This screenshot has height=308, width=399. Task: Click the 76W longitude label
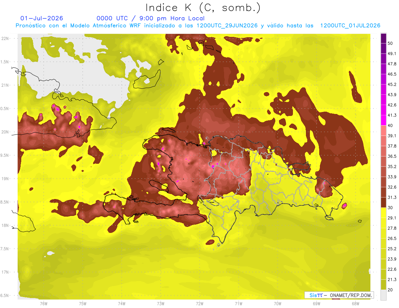(x=44, y=304)
